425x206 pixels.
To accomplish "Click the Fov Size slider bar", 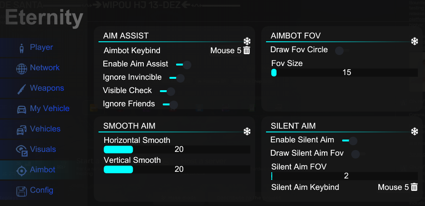I will pos(345,73).
